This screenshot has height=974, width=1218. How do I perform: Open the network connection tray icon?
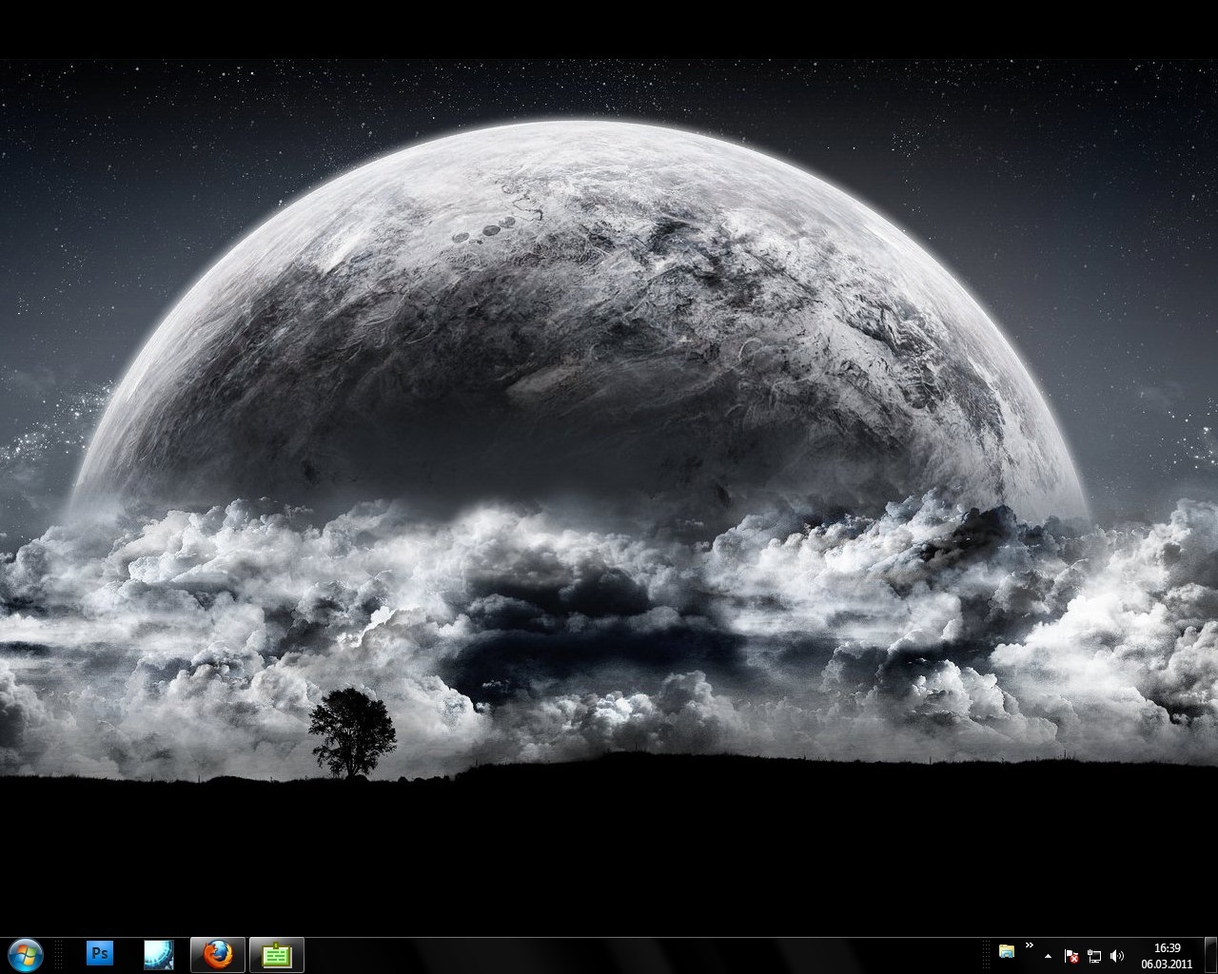pyautogui.click(x=1094, y=956)
